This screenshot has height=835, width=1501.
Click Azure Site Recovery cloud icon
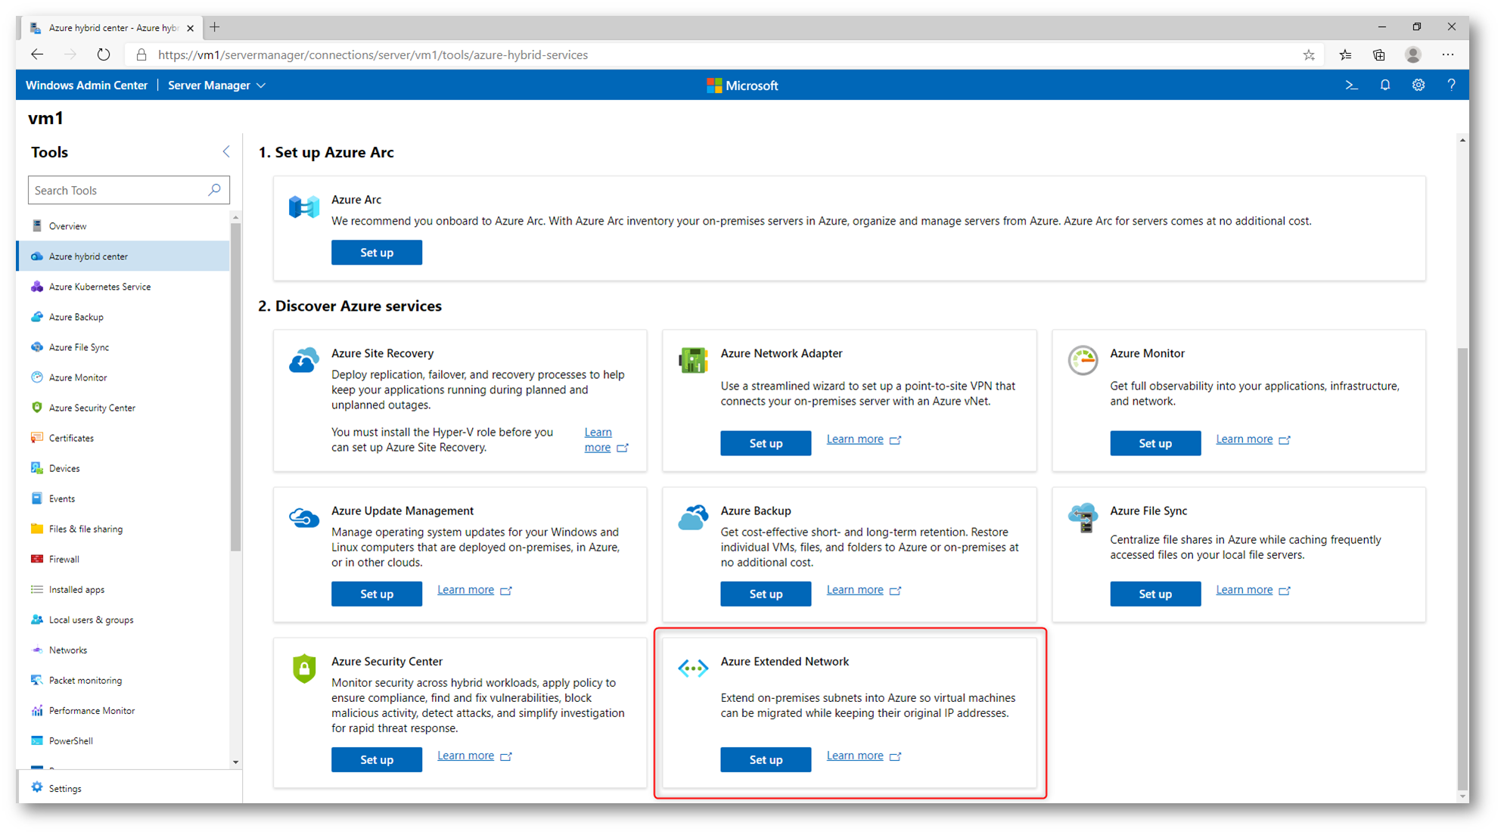(x=304, y=359)
